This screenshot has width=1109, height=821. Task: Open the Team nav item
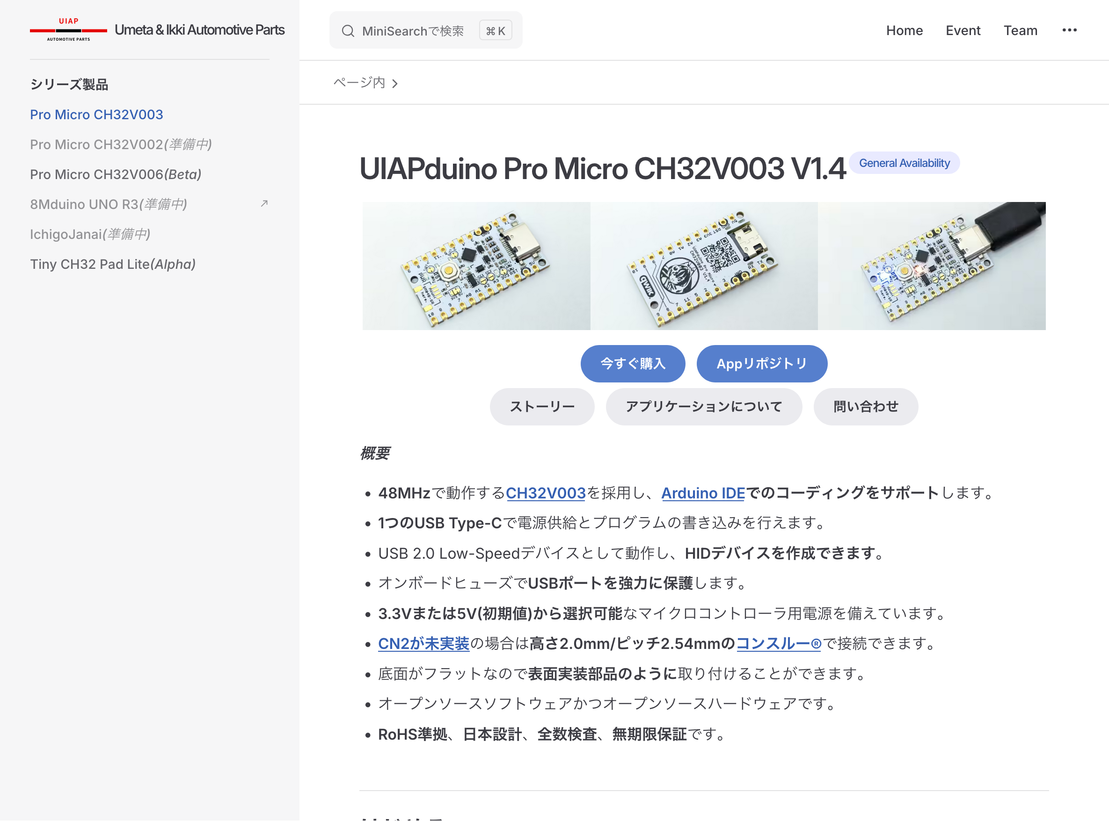(1021, 30)
